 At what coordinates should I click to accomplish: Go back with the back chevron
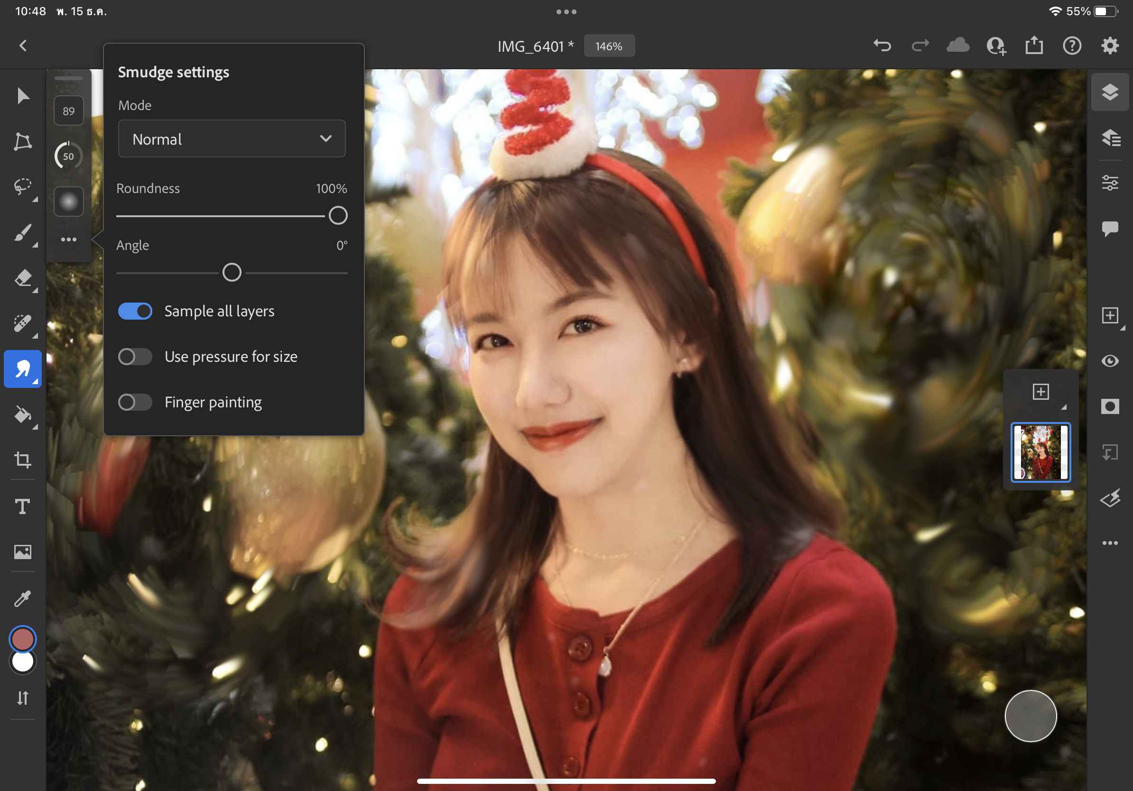tap(23, 46)
